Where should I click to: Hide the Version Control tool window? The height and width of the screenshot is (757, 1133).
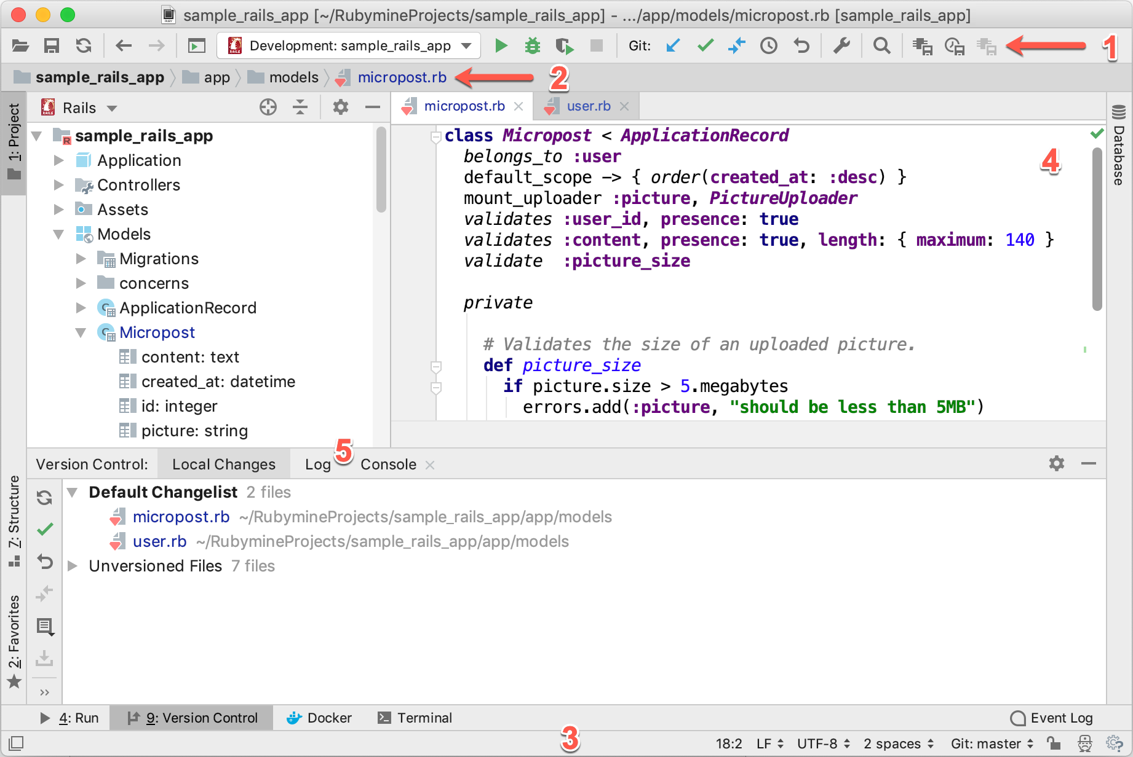[x=1089, y=463]
